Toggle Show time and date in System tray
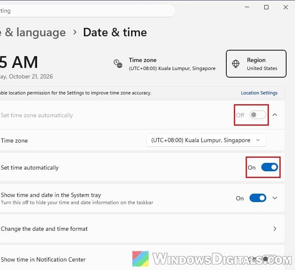The image size is (295, 270). (257, 198)
